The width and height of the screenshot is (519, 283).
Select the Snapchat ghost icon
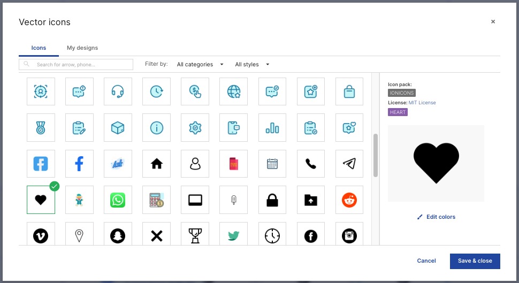tap(118, 236)
